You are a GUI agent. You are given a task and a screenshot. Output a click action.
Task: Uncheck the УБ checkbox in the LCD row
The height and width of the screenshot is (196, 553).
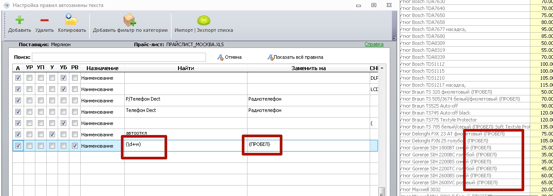[x=63, y=89]
